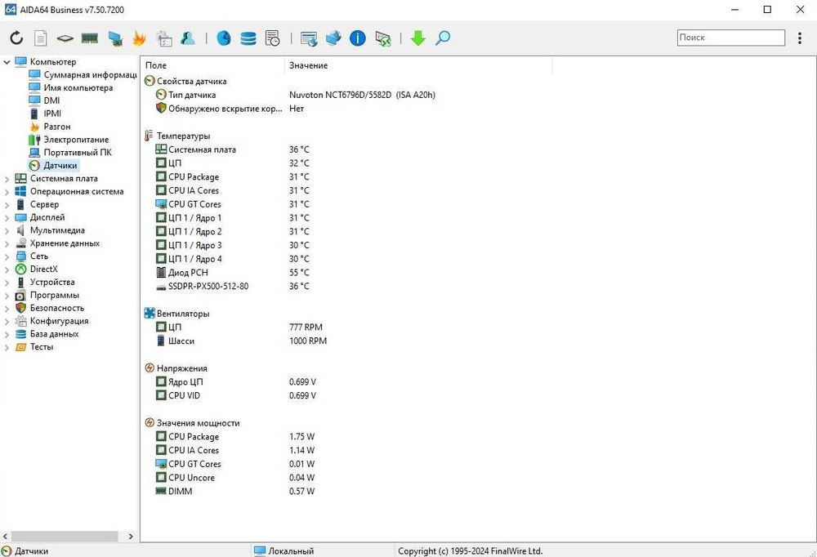The width and height of the screenshot is (817, 557).
Task: Click the blue database stack toolbar icon
Action: (x=248, y=38)
